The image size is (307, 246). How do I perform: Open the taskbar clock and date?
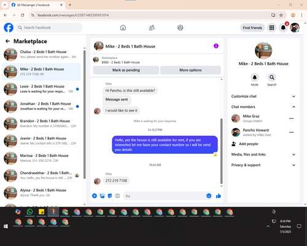(x=286, y=226)
